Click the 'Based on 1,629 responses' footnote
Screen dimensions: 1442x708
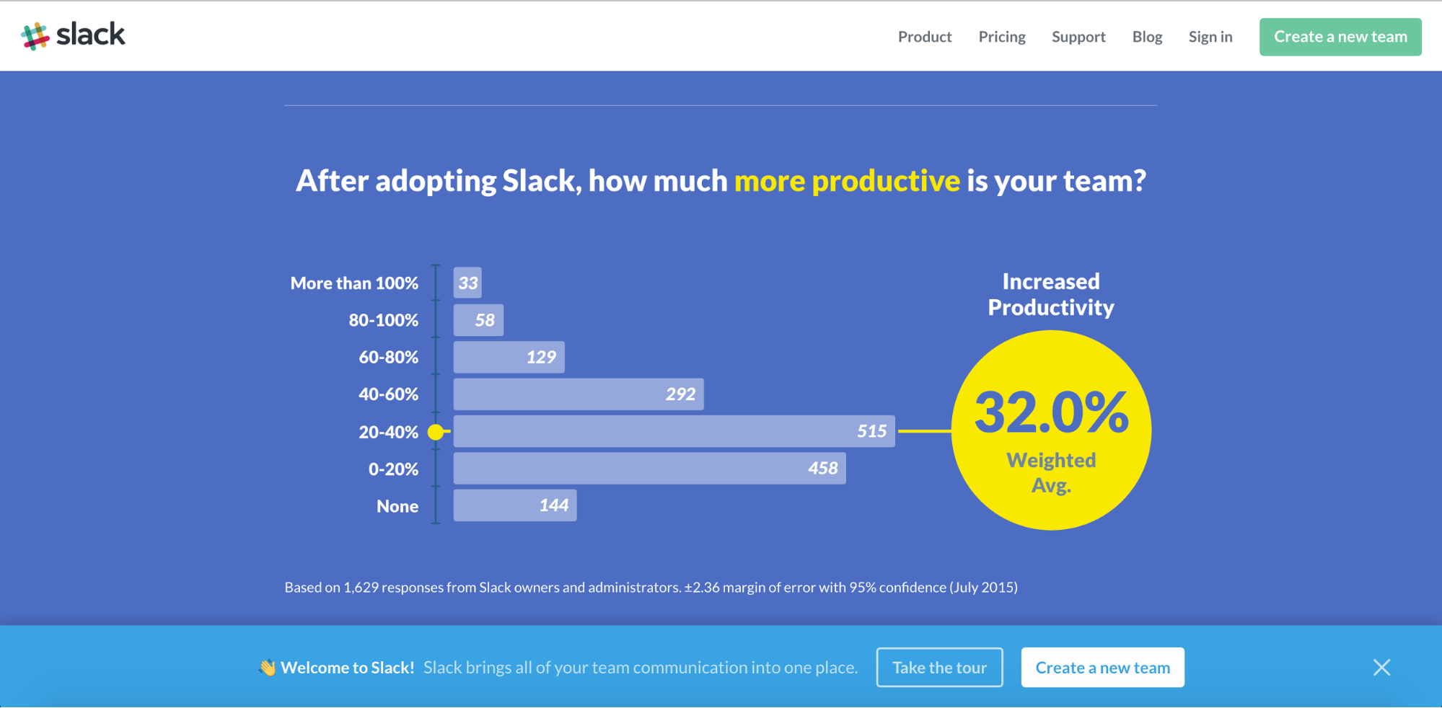651,588
